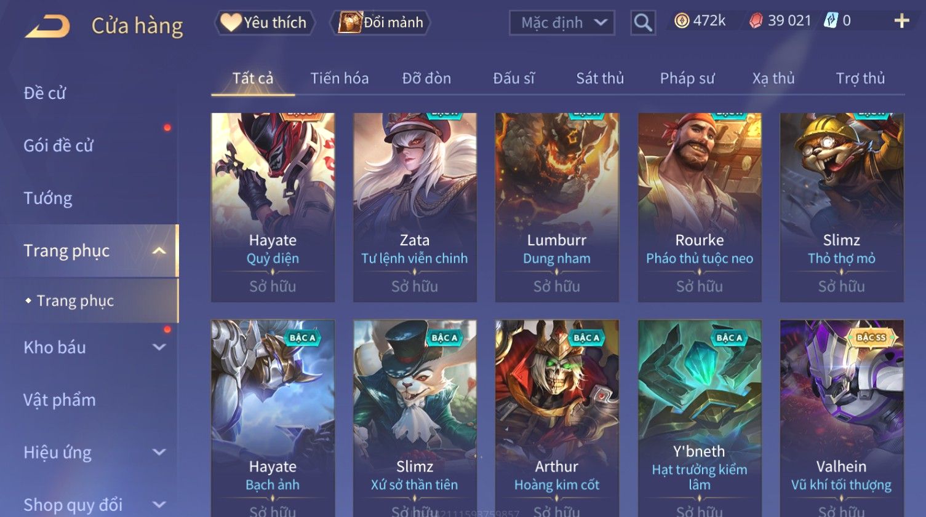The image size is (926, 517).
Task: Open Đổi mảnh fragment exchange chest
Action: point(380,23)
